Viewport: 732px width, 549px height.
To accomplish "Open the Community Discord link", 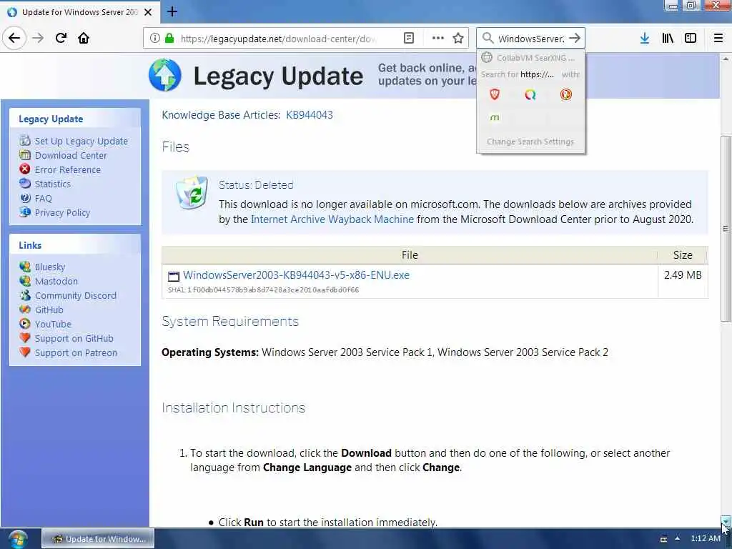I will coord(76,295).
